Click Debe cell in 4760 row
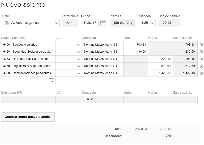Image resolution: width=204 pixels, height=145 pixels. 136,66
